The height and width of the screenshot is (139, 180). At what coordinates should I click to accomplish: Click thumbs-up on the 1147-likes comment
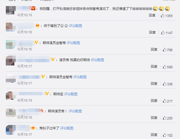pos(163,33)
